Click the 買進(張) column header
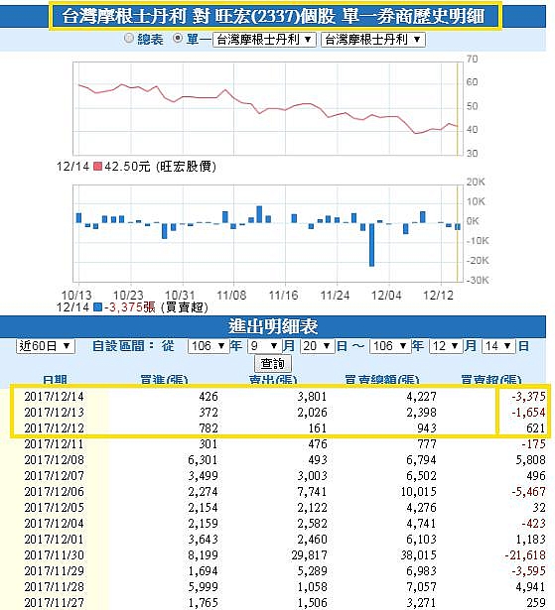555x610 pixels. pyautogui.click(x=164, y=380)
